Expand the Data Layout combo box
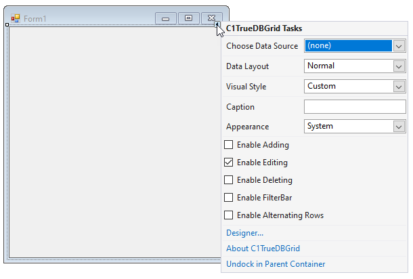Screen dimensions: 413x279 tap(399, 66)
